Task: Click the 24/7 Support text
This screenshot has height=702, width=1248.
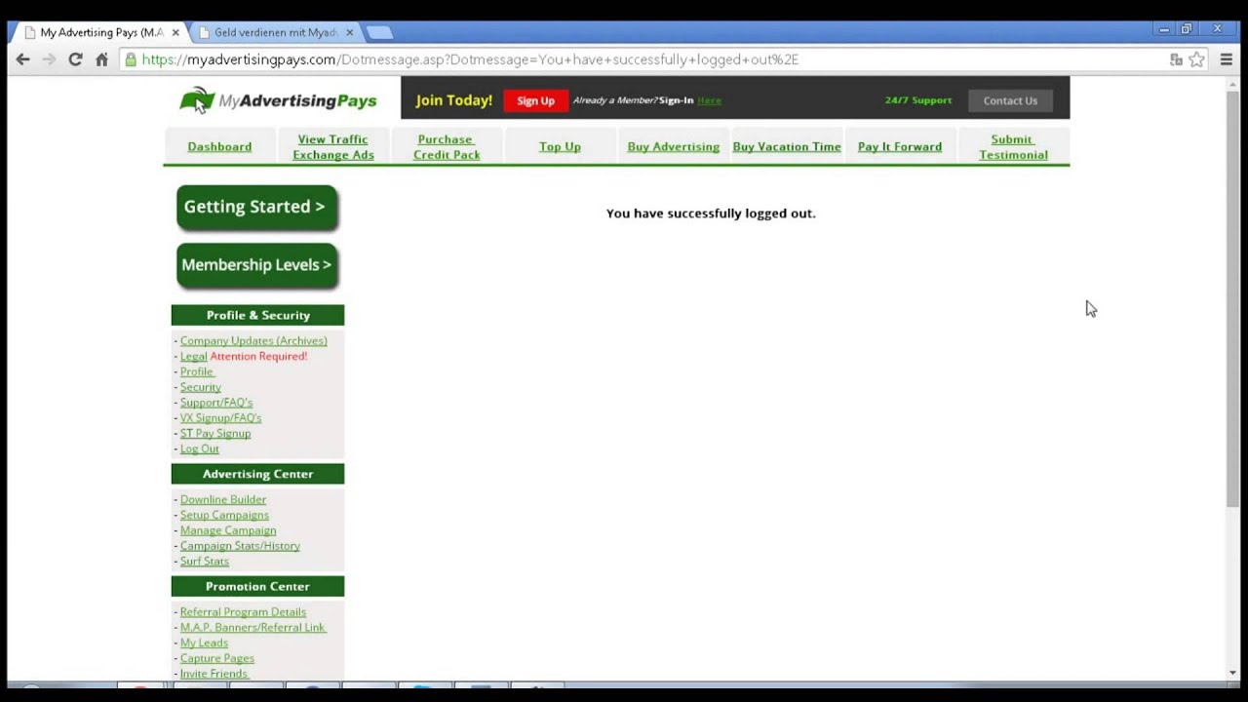Action: [918, 100]
